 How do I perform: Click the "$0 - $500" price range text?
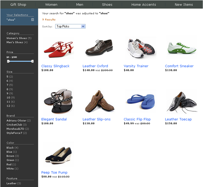[12, 57]
